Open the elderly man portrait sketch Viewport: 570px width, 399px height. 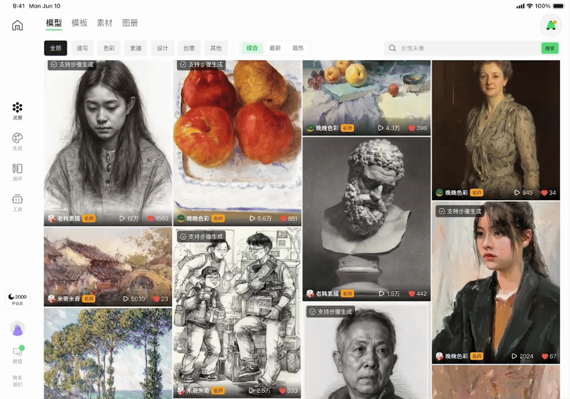click(x=367, y=350)
